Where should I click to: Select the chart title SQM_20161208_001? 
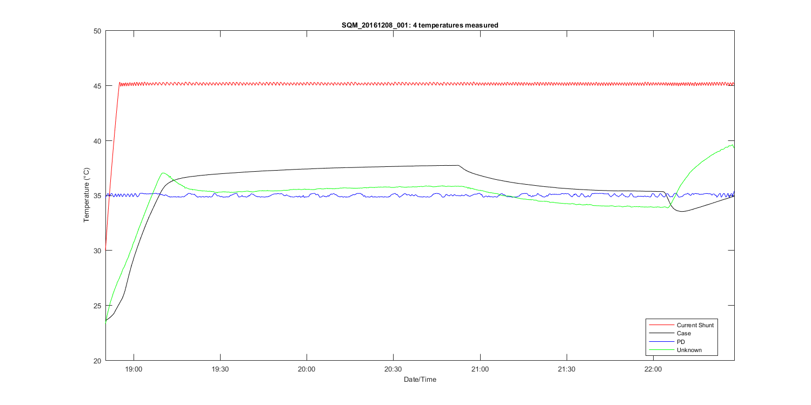(420, 25)
